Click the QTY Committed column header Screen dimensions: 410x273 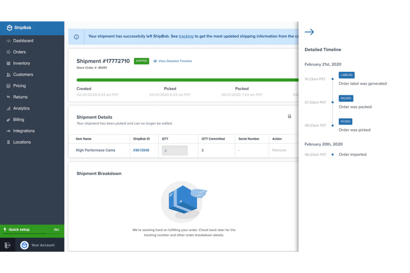click(x=213, y=139)
